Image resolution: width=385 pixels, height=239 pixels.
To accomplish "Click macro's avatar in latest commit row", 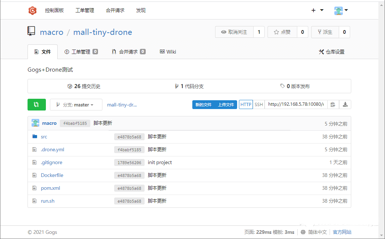I will tap(35, 123).
